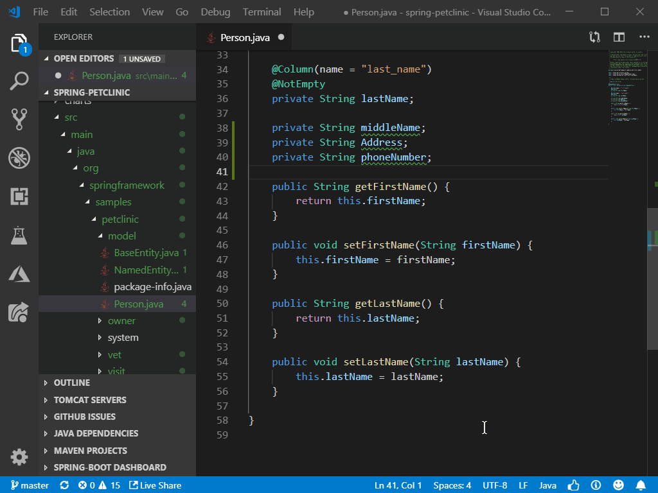Image resolution: width=658 pixels, height=493 pixels.
Task: Click the Split Editor icon above the code
Action: 618,37
